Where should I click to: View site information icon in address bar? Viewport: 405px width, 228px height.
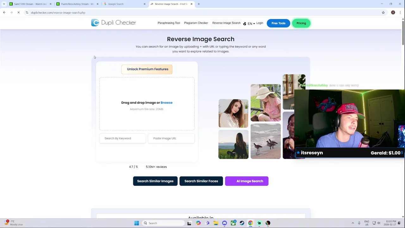[27, 13]
